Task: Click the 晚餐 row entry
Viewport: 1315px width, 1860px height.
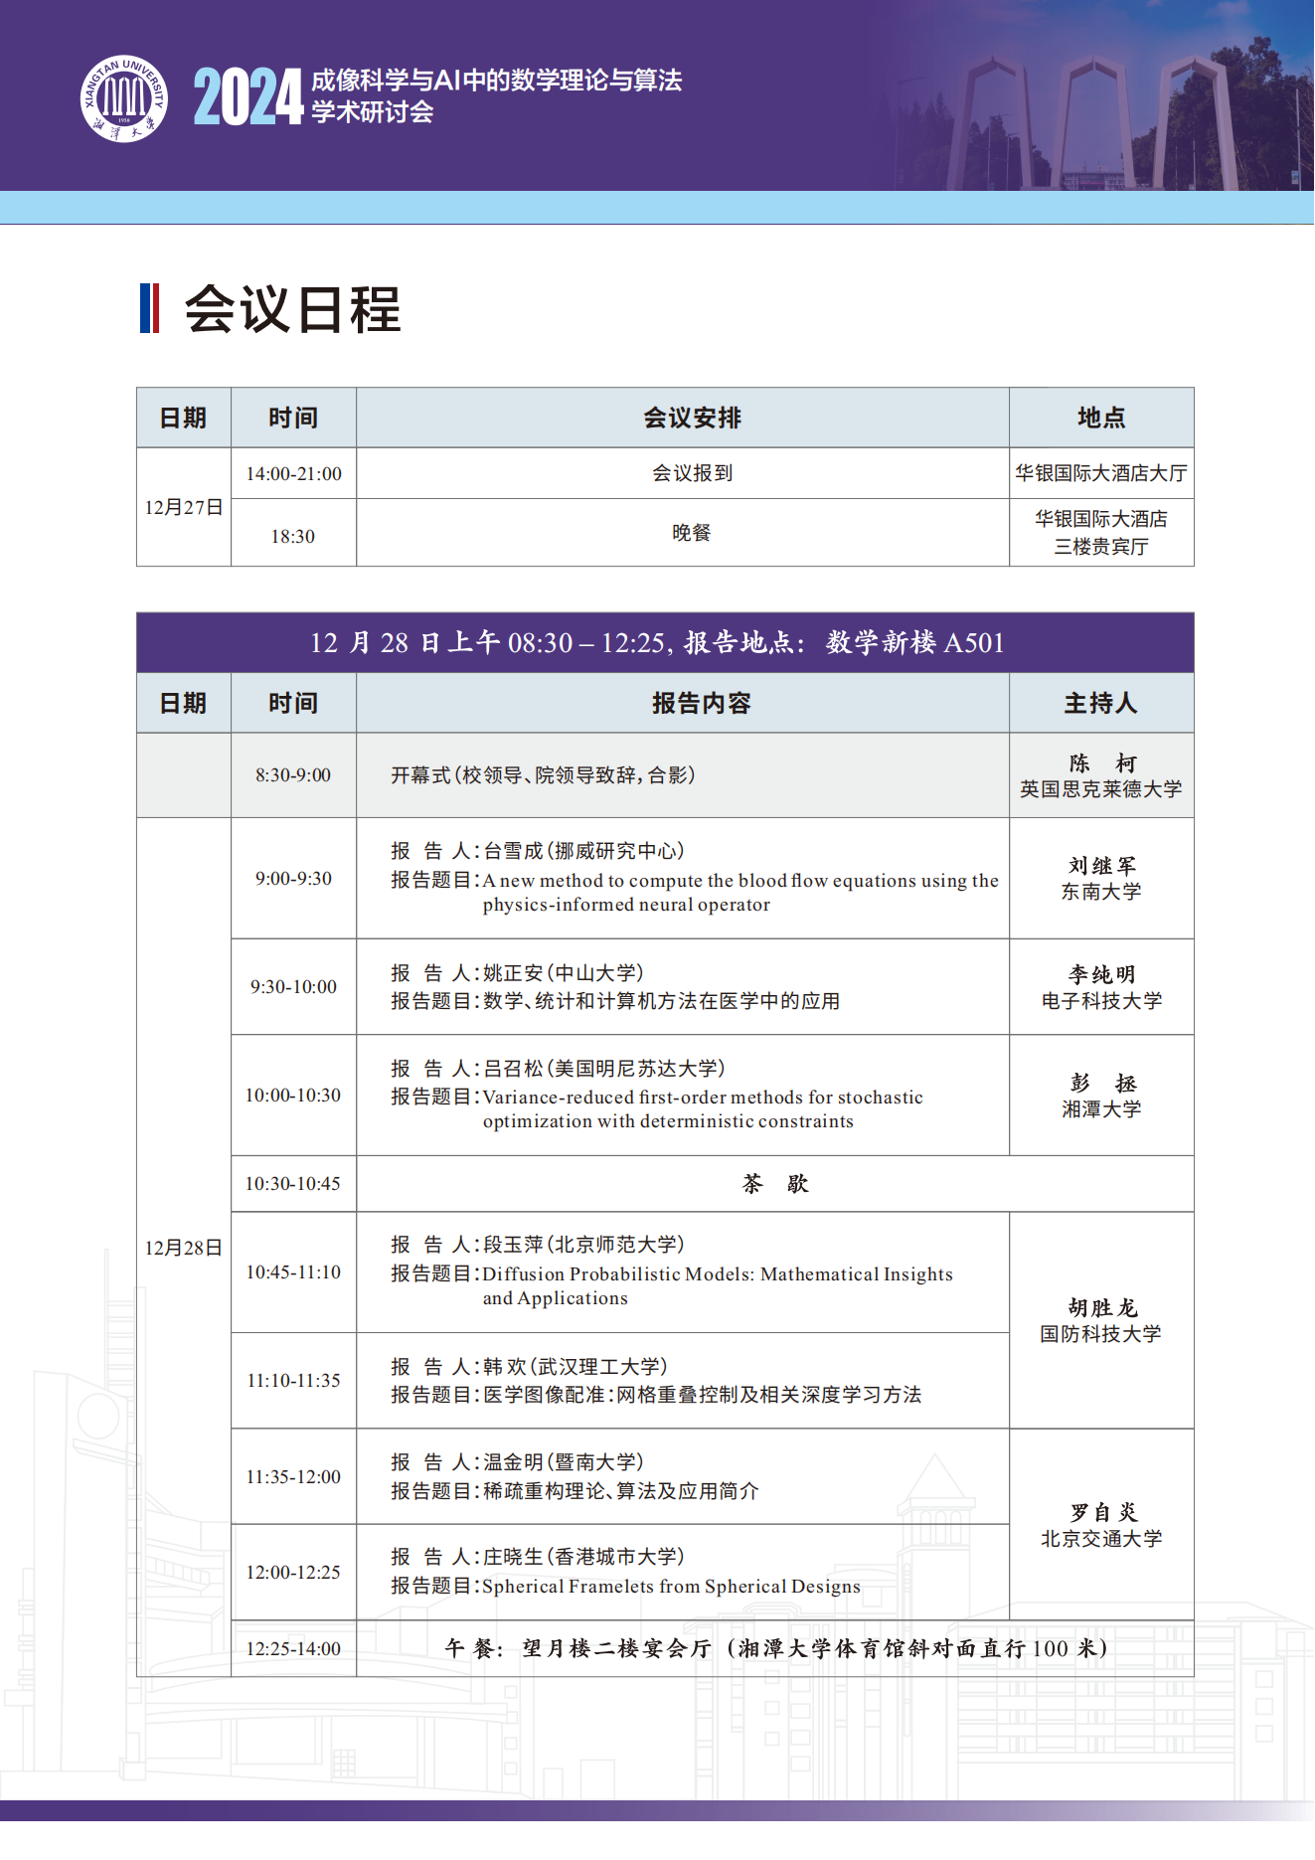Action: click(x=692, y=533)
